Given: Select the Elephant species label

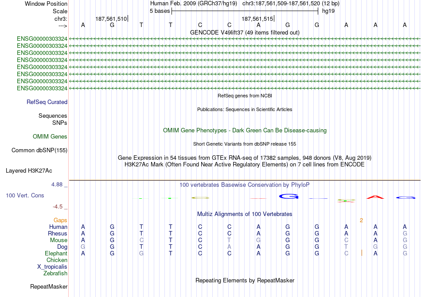Looking at the screenshot, I should tap(56, 254).
